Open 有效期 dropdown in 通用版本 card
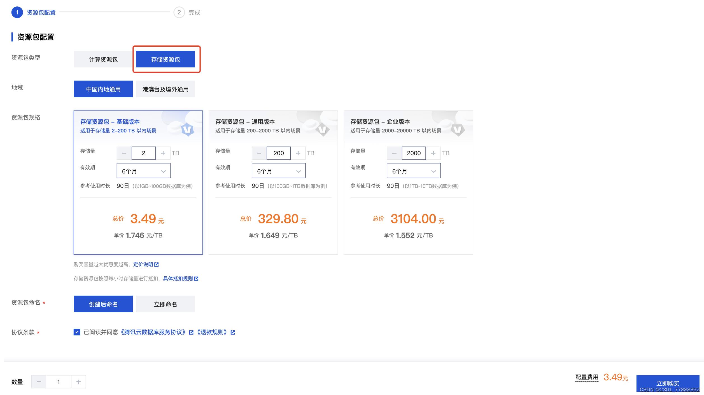 tap(279, 171)
